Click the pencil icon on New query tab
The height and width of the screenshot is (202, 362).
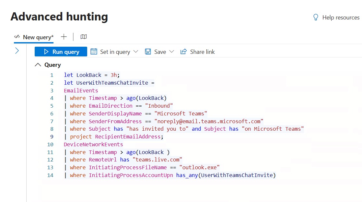click(17, 37)
